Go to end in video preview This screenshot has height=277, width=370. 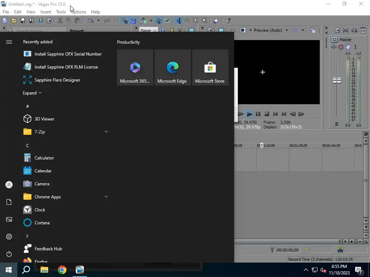[284, 114]
